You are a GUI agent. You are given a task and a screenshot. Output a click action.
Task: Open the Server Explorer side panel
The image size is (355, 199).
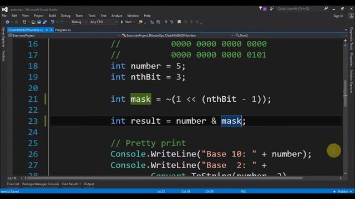(3, 37)
